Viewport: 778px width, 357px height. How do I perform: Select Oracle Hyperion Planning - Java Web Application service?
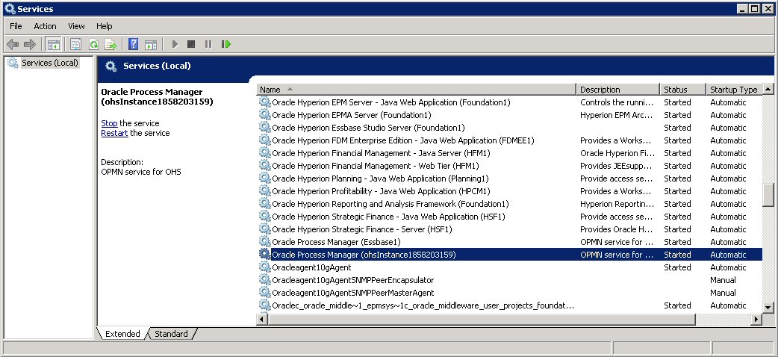[x=381, y=178]
